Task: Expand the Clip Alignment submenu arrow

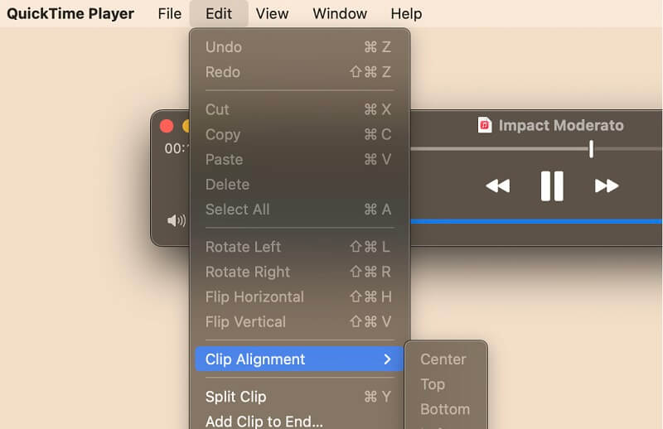Action: coord(387,359)
